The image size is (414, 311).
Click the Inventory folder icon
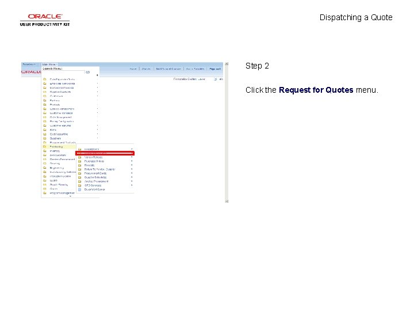pos(45,151)
